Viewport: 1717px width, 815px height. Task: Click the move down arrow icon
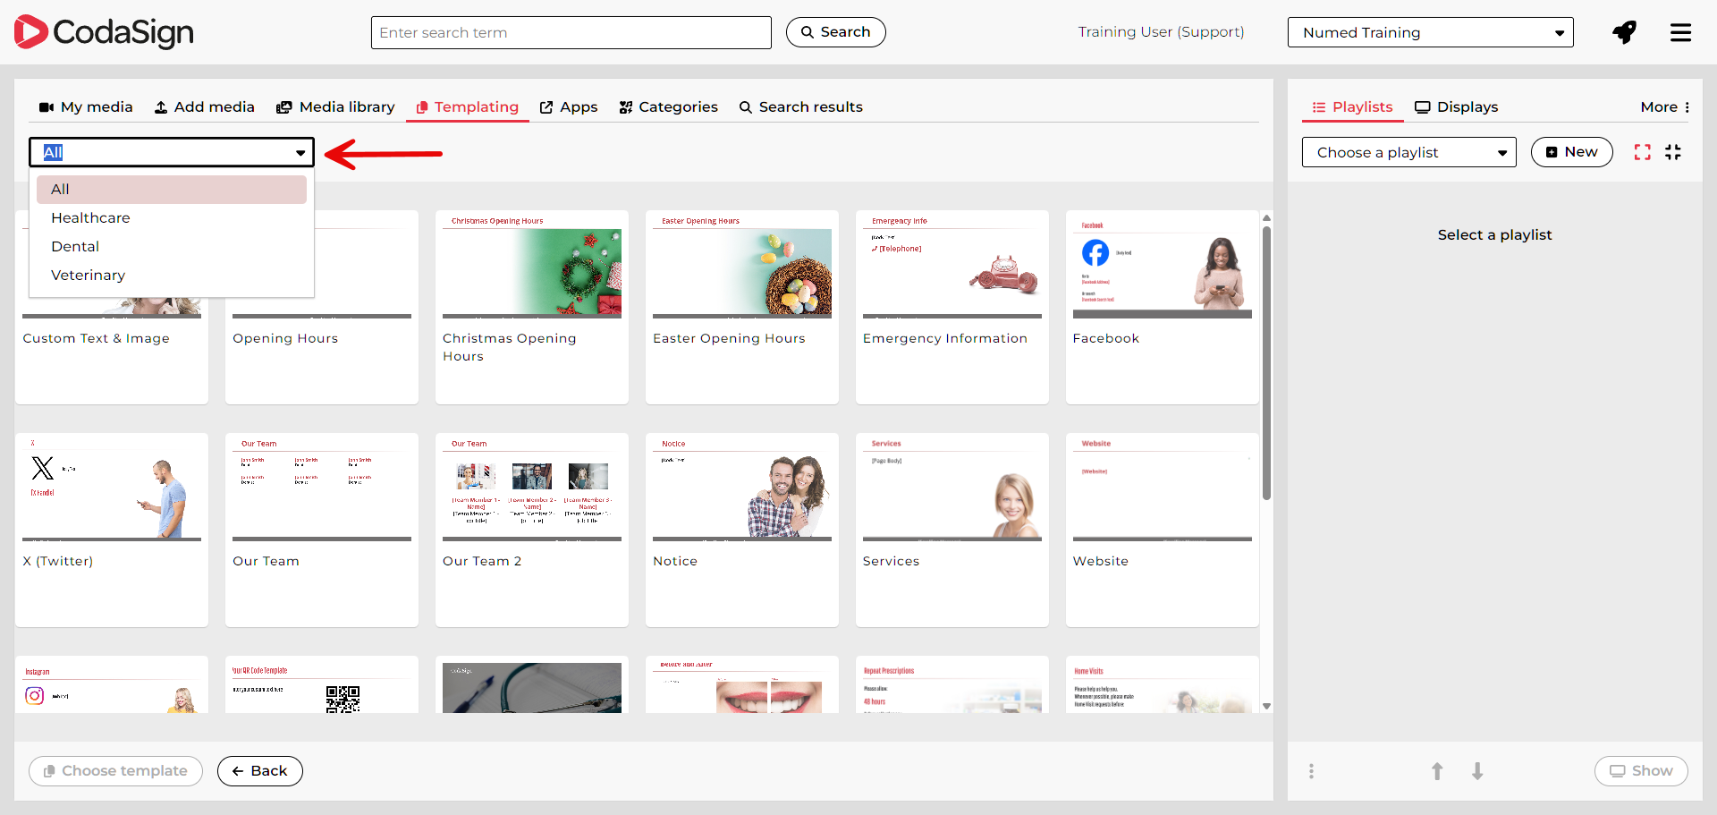1477,771
